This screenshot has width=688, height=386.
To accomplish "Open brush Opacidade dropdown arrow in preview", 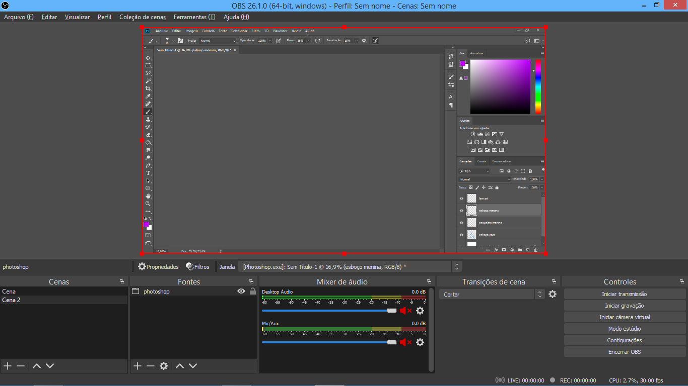I will pos(270,41).
